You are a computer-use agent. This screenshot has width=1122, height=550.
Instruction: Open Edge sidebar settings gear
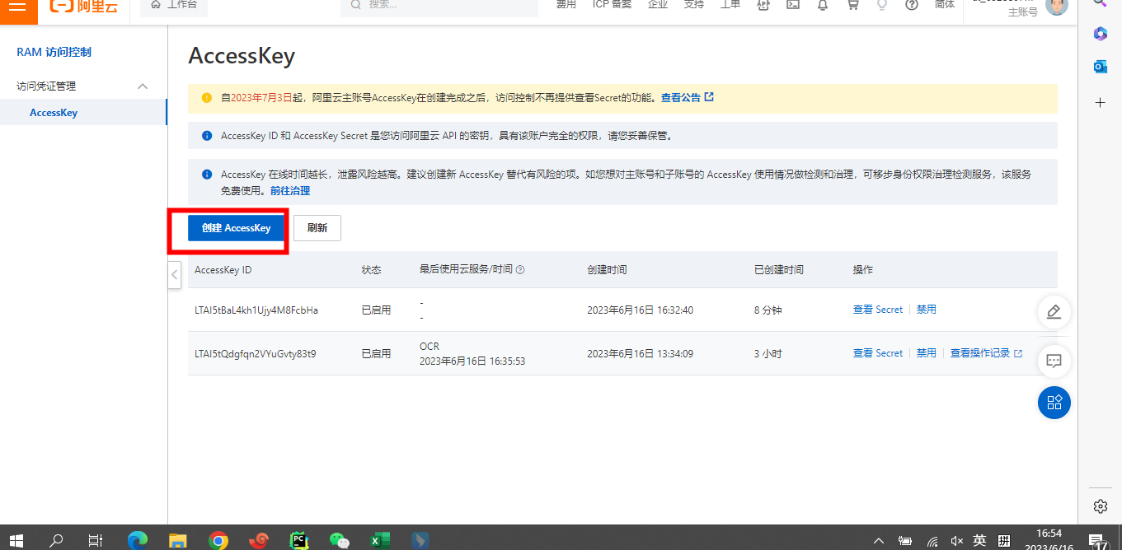click(x=1100, y=506)
